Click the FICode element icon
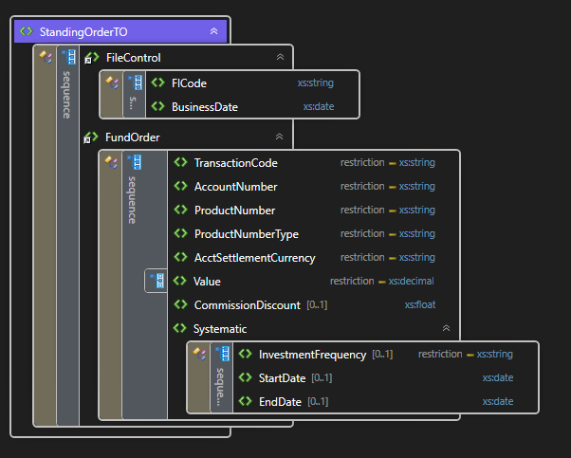The width and height of the screenshot is (571, 458). [x=158, y=83]
